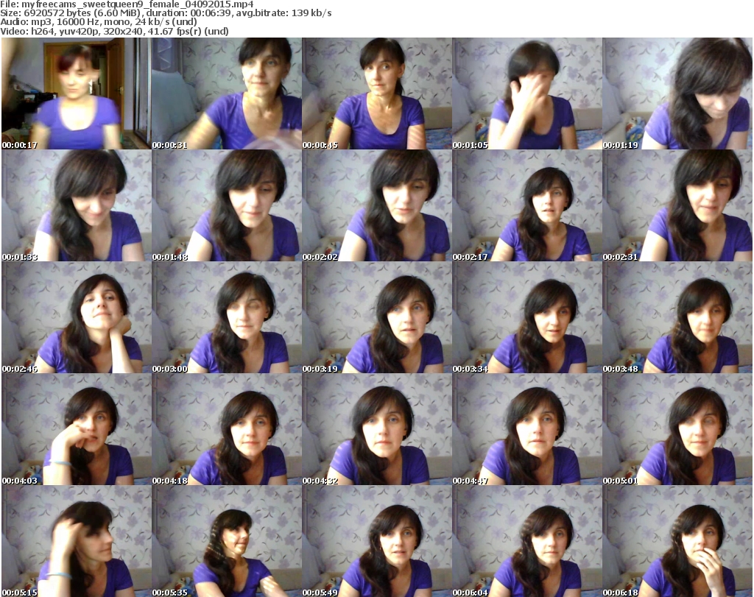Click the 'Audio: mp3, 16000 Hz' info line
The image size is (754, 597).
click(99, 22)
